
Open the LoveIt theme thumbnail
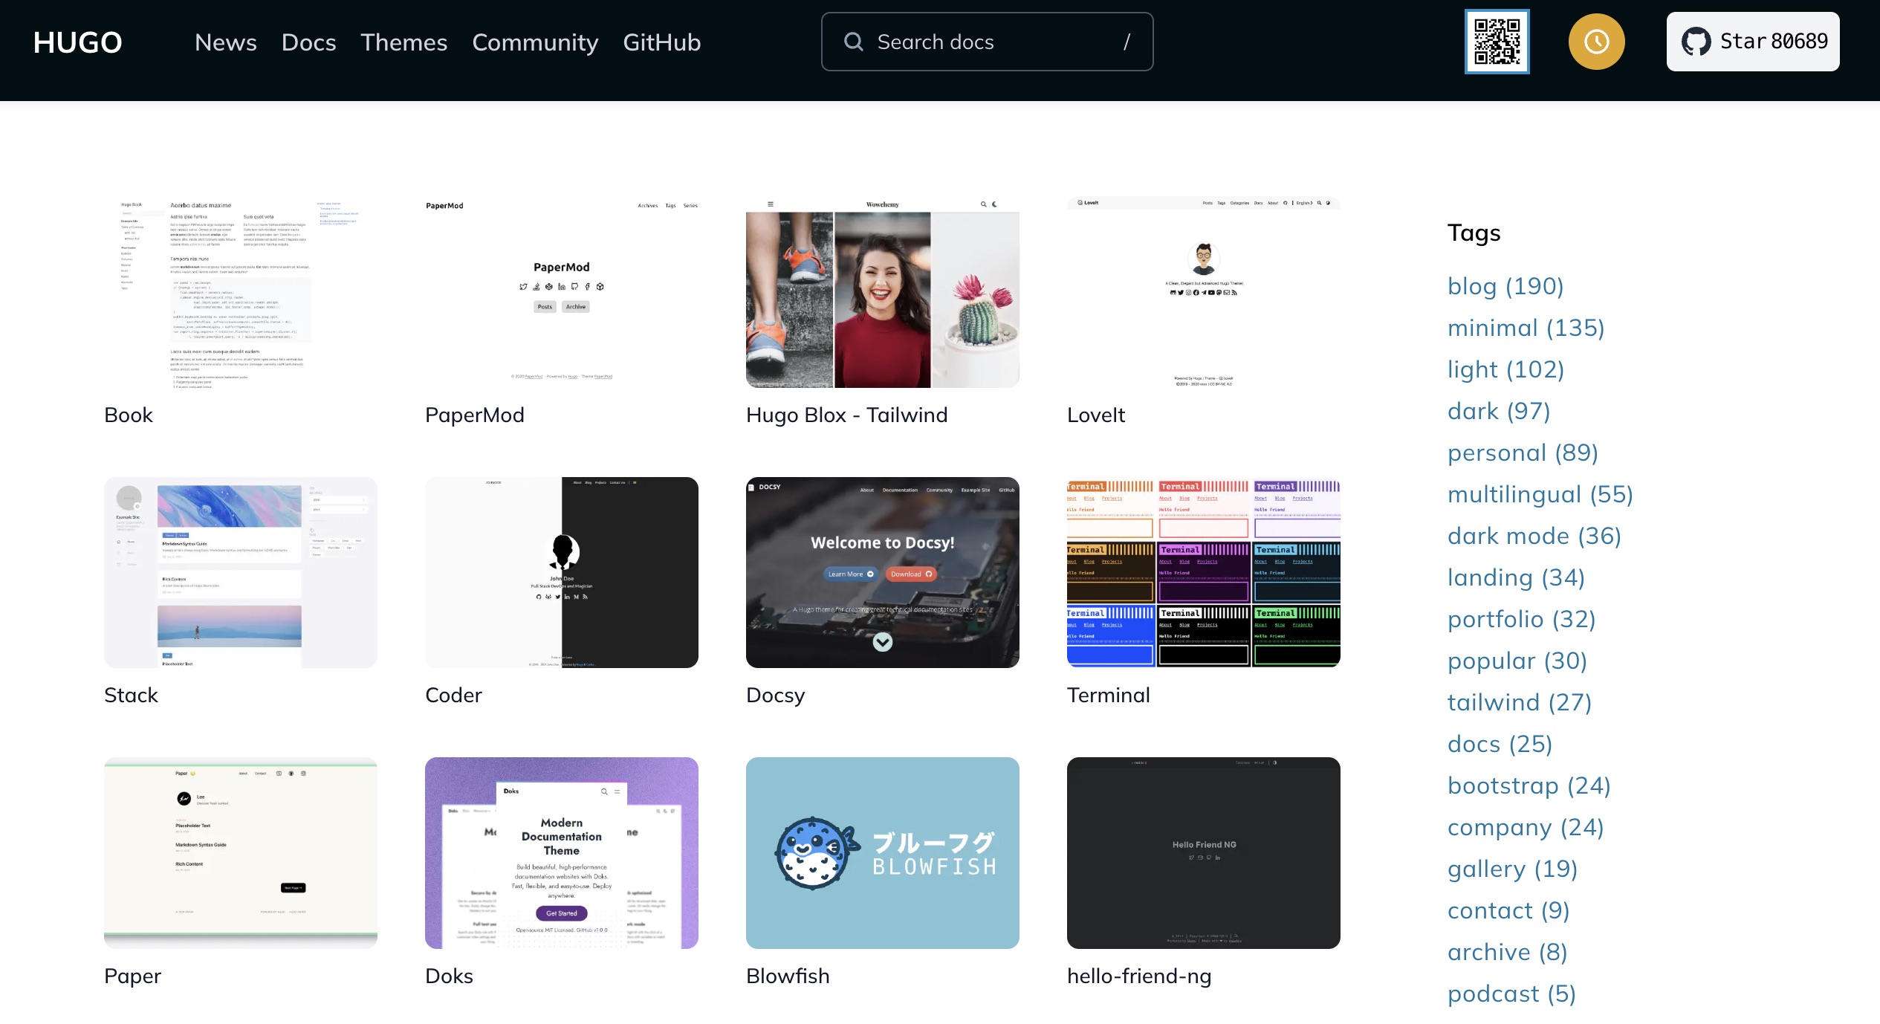click(x=1204, y=292)
